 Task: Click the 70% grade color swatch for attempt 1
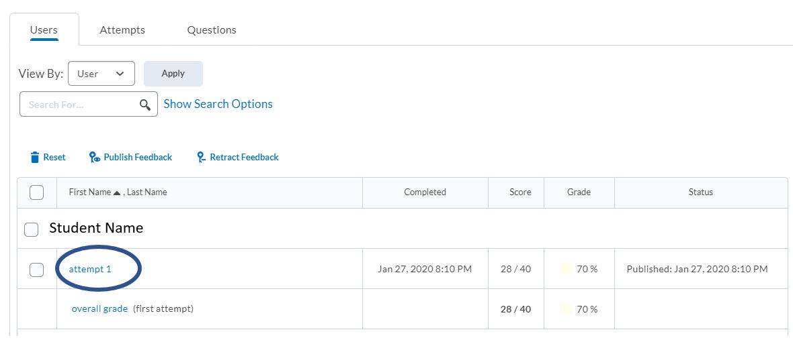point(566,269)
